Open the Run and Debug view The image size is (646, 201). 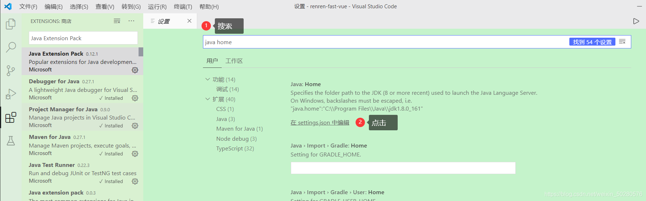click(11, 94)
